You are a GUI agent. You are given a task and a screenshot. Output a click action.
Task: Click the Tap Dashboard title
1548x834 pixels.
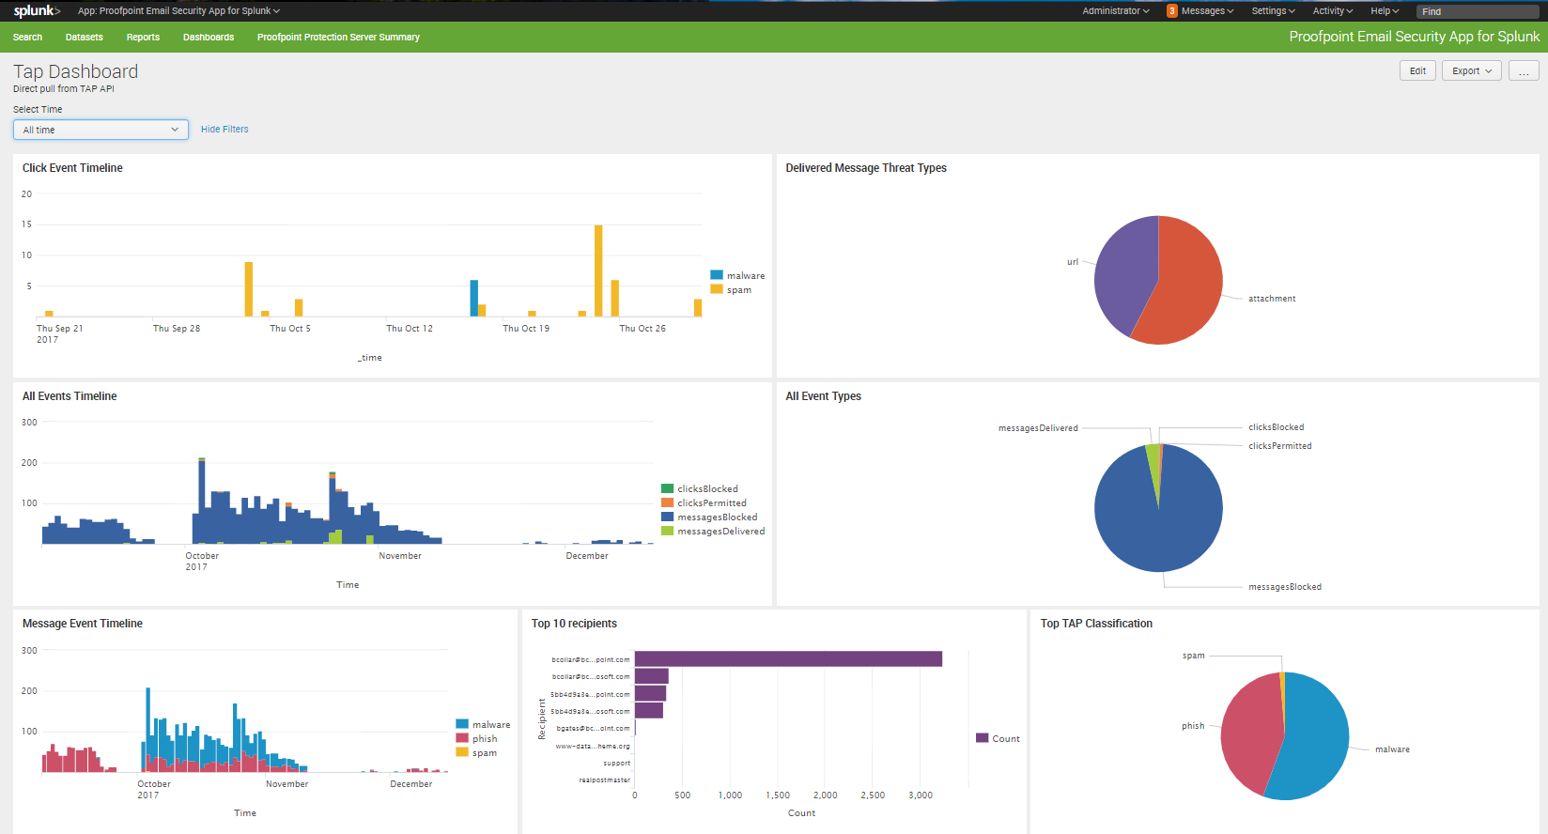click(x=75, y=71)
